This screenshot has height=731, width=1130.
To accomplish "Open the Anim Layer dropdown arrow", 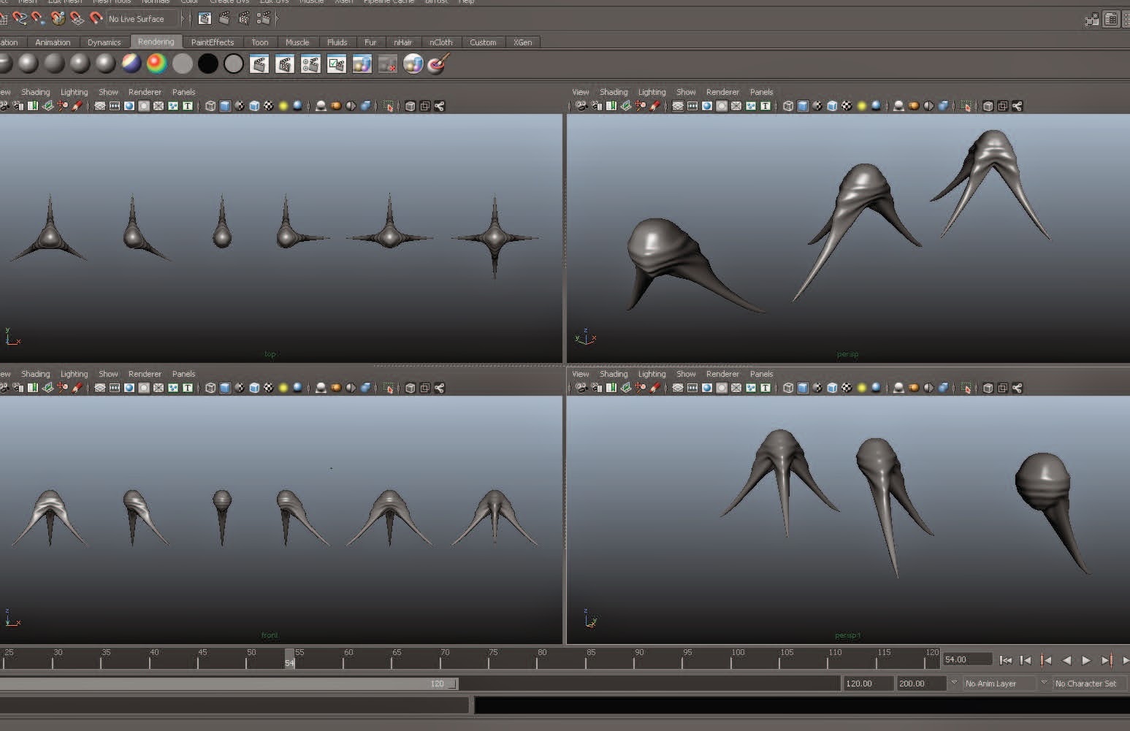I will [x=954, y=683].
